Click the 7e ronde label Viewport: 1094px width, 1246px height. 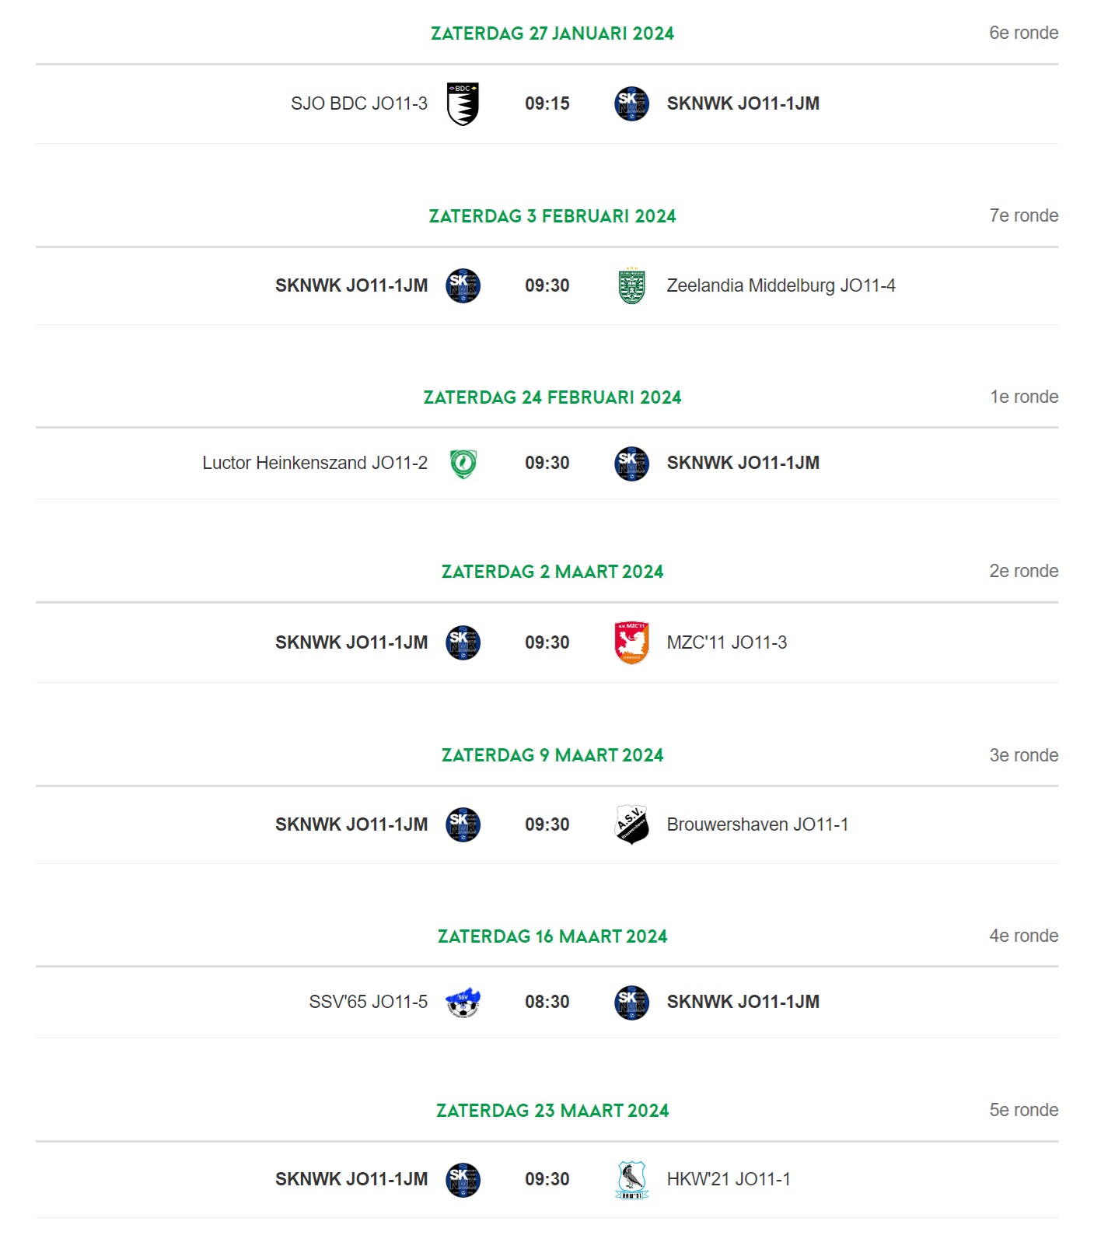[x=1023, y=215]
